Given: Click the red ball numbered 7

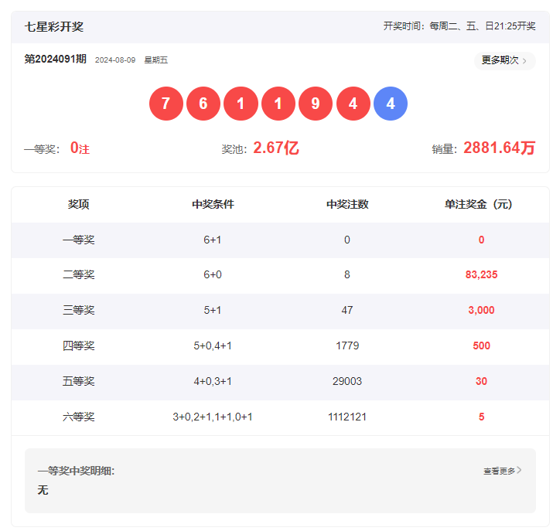Looking at the screenshot, I should (x=166, y=104).
